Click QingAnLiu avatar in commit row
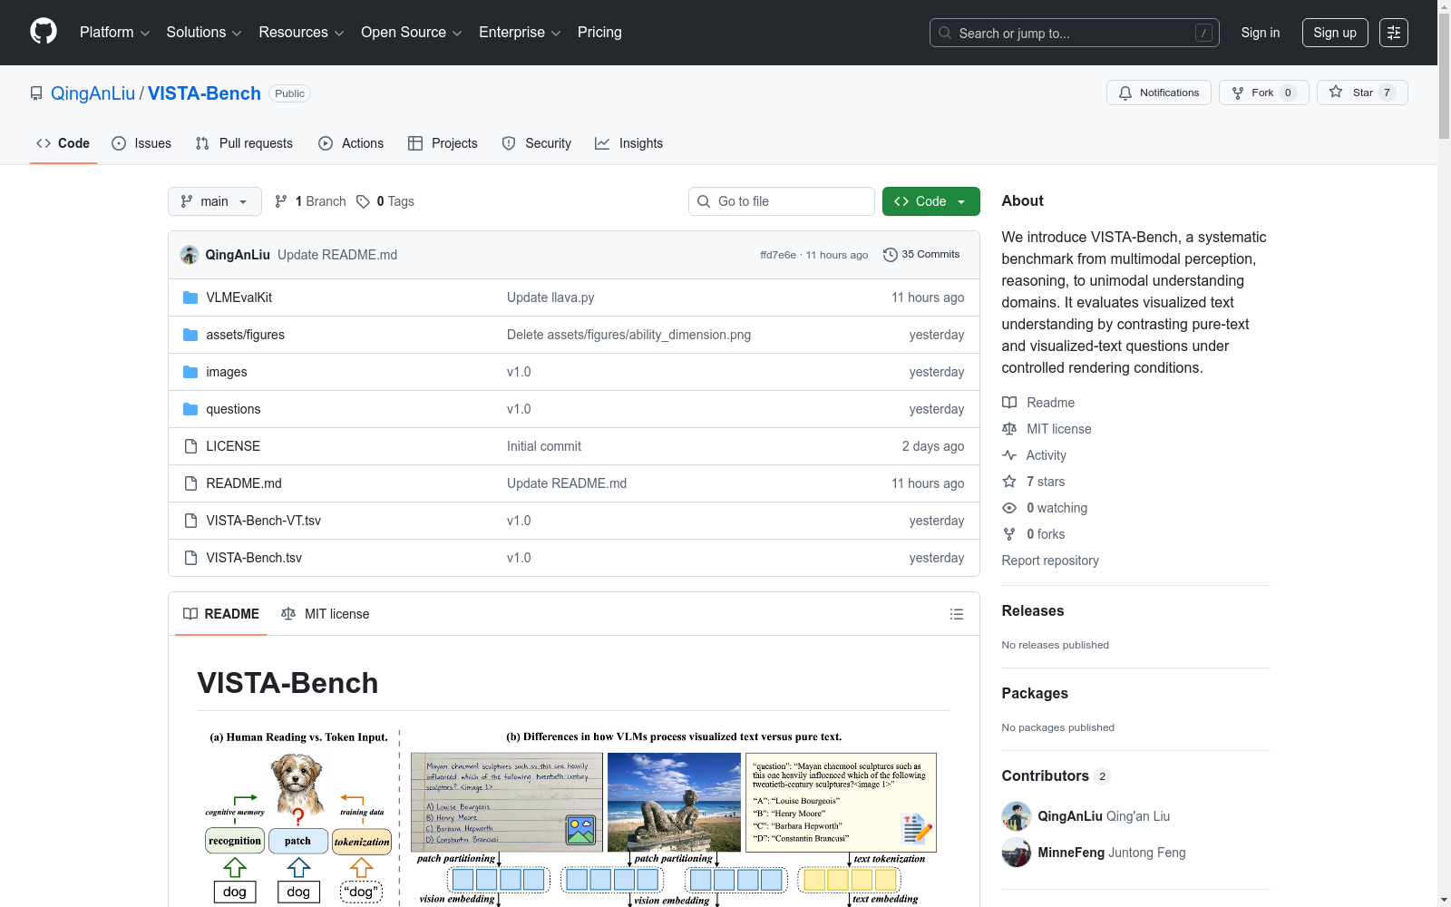The image size is (1451, 907). coord(190,255)
